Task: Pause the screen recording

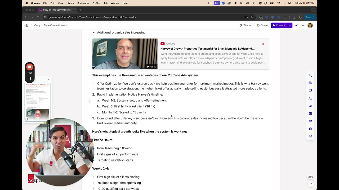Action: point(30,78)
